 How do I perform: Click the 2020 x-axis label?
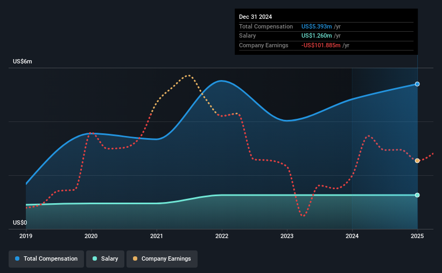pos(91,236)
